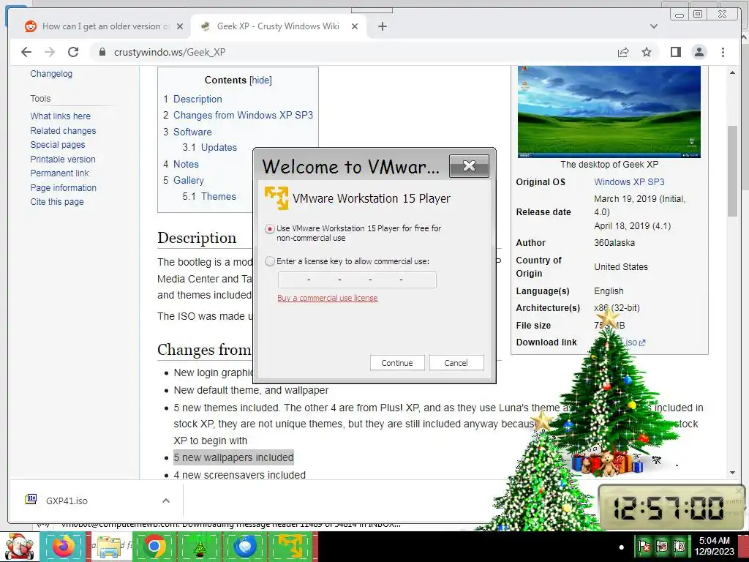Close the Reddit tab
The height and width of the screenshot is (562, 749).
[180, 26]
